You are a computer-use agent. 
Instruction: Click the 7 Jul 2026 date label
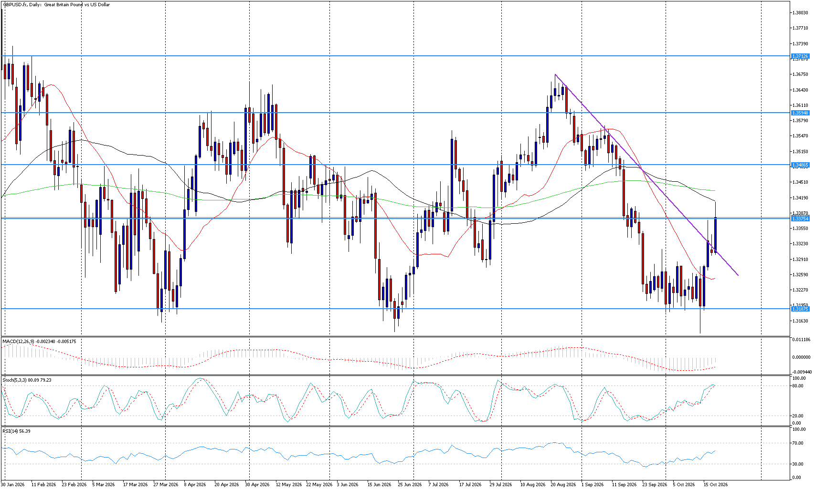click(x=439, y=485)
